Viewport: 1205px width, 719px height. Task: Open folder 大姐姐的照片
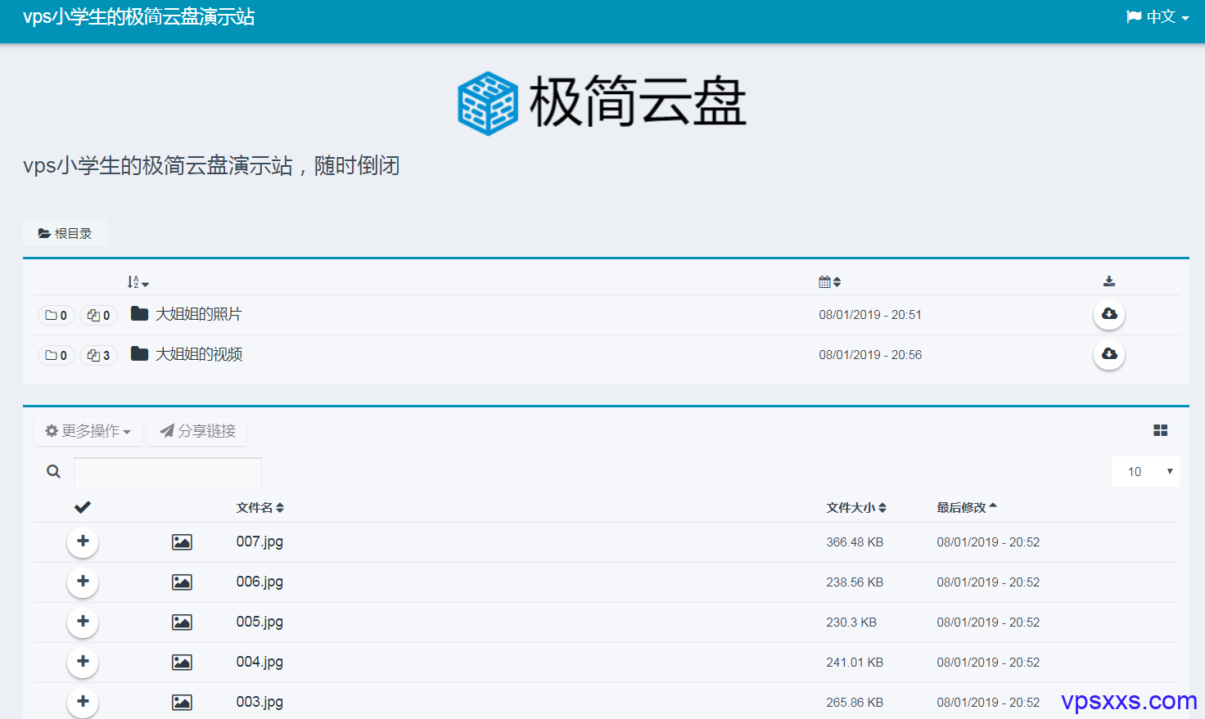[x=199, y=314]
